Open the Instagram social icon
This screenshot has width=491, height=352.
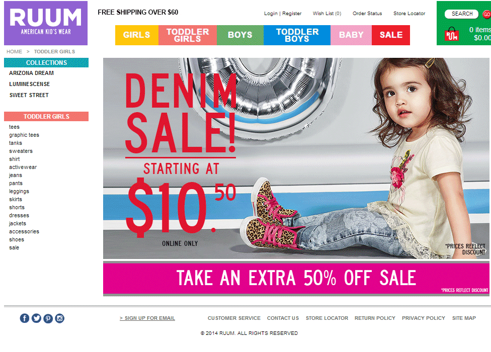point(59,318)
